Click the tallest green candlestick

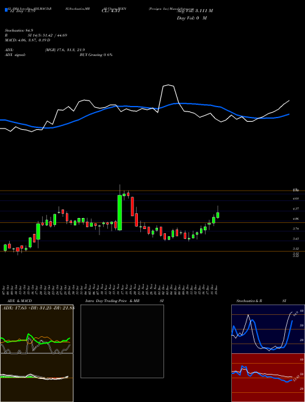click(x=120, y=213)
